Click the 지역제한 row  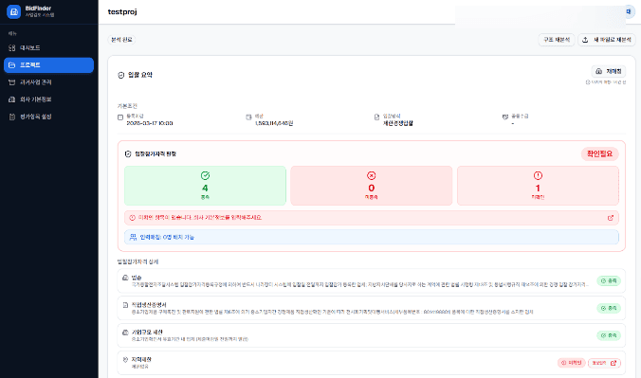pyautogui.click(x=371, y=363)
